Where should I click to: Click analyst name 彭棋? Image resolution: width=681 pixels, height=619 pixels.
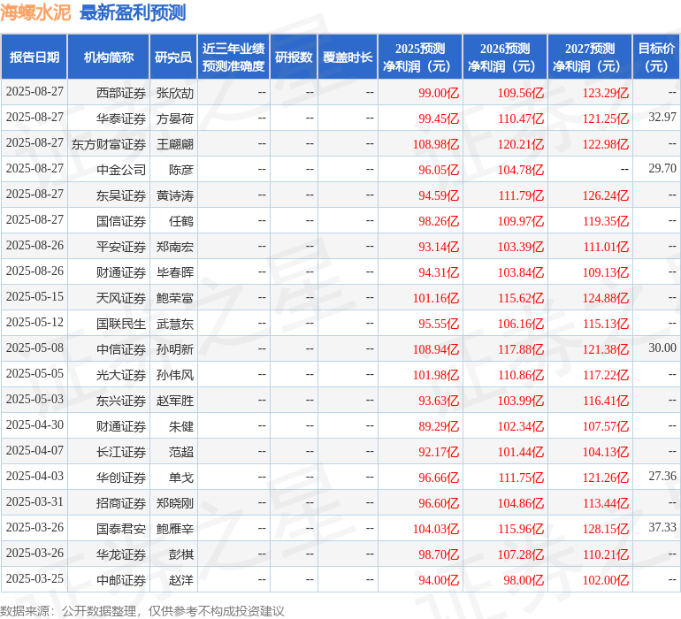[181, 554]
